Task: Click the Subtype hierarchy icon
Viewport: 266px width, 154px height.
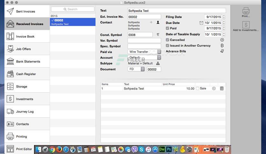Action: [158, 63]
